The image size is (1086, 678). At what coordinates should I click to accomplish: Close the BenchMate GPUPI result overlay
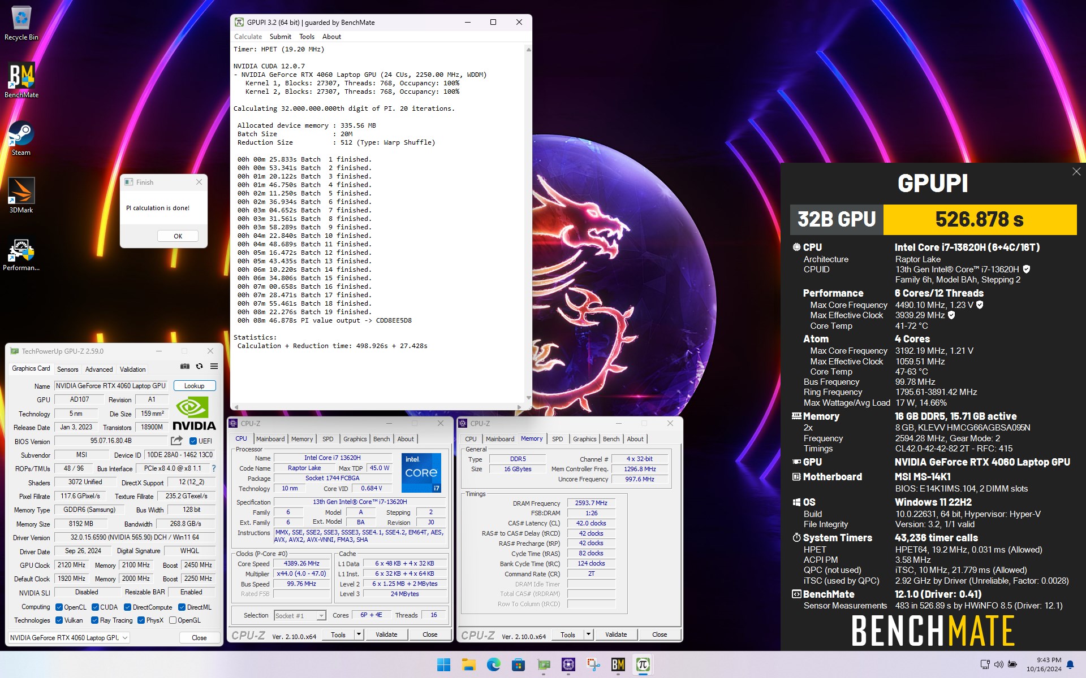pyautogui.click(x=1076, y=172)
